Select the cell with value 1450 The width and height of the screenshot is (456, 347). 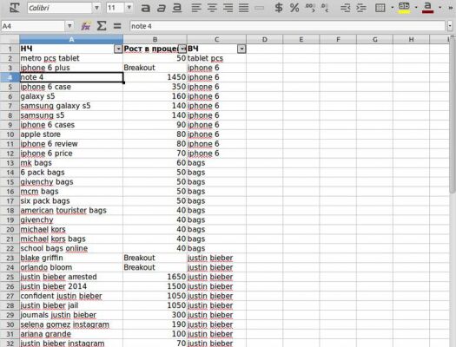(x=155, y=77)
